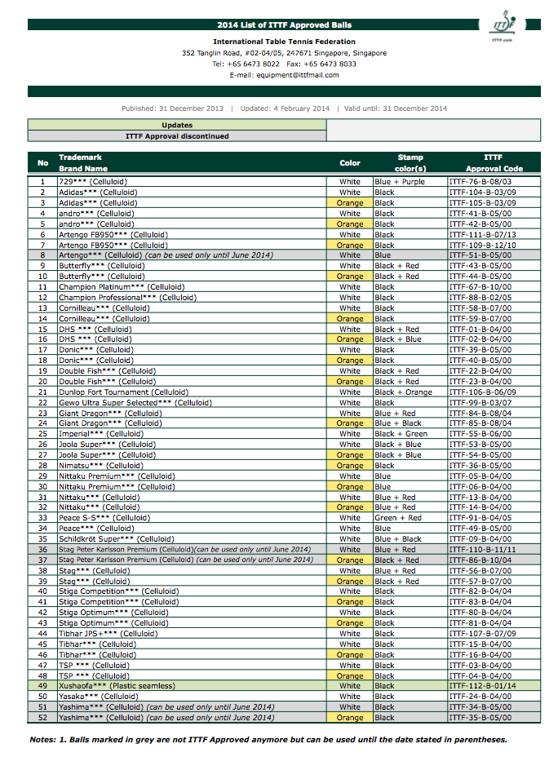The width and height of the screenshot is (558, 757).
Task: Click the Notes line at page bottom
Action: [268, 739]
